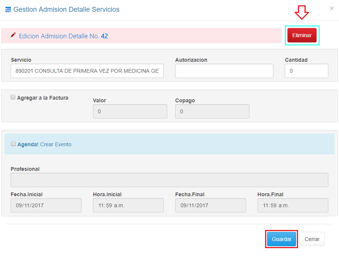The width and height of the screenshot is (339, 258).
Task: Open the Fecha.Final date field
Action: point(210,205)
